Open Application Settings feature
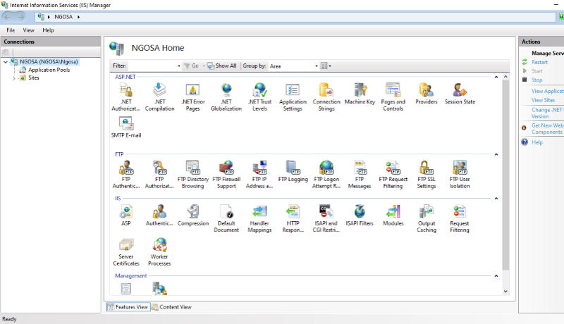The height and width of the screenshot is (324, 564). point(293,97)
